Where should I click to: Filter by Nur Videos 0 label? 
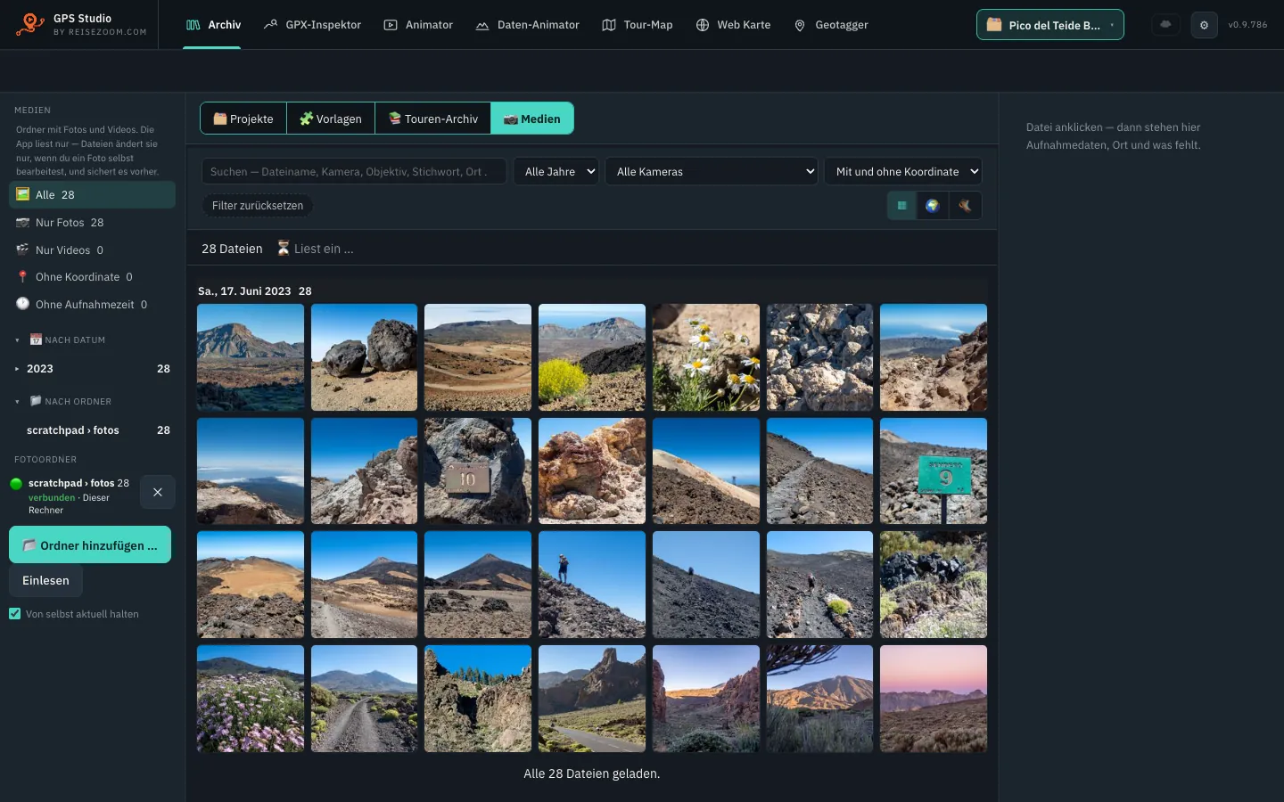pyautogui.click(x=70, y=250)
